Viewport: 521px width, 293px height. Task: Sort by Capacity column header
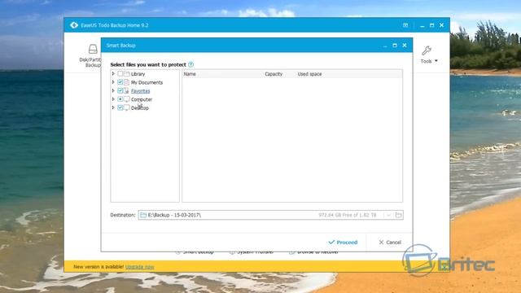pyautogui.click(x=274, y=74)
